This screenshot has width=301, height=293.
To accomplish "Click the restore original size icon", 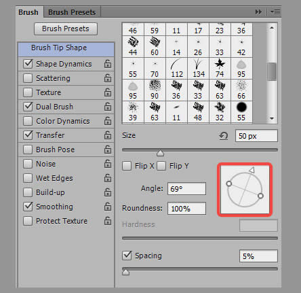I will click(224, 136).
